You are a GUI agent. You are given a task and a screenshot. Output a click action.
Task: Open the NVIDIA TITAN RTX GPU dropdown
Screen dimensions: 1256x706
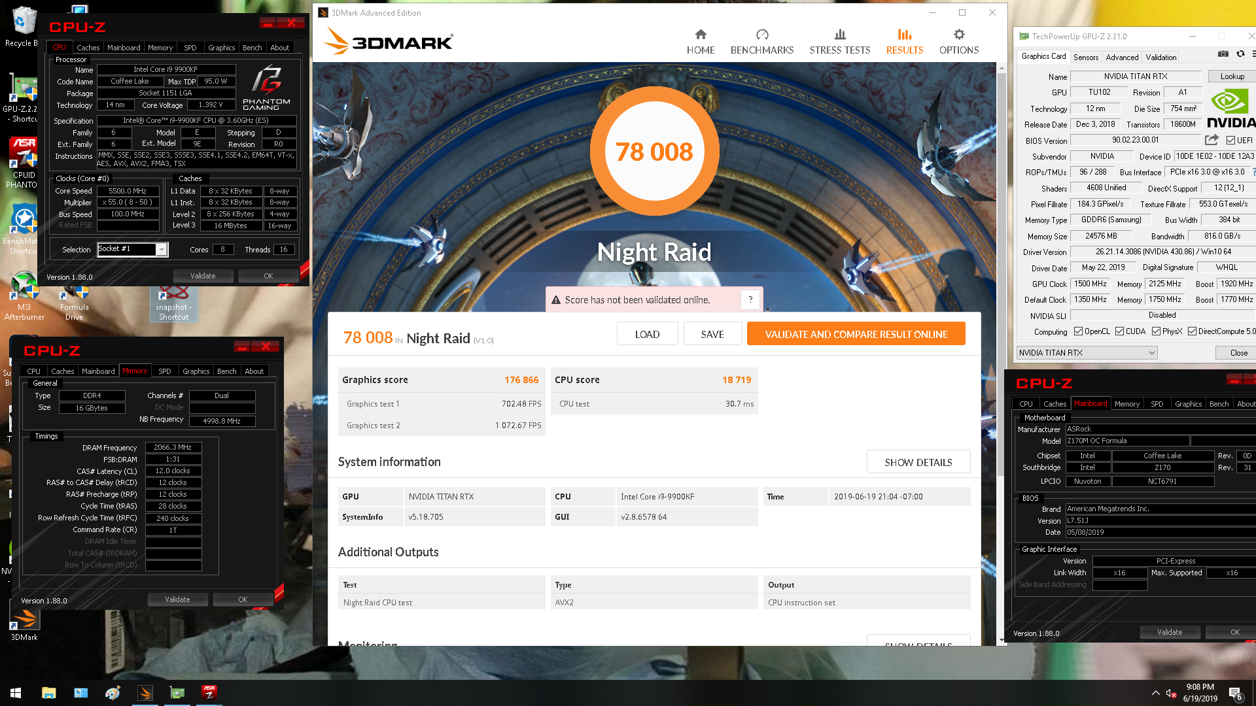click(x=1087, y=353)
